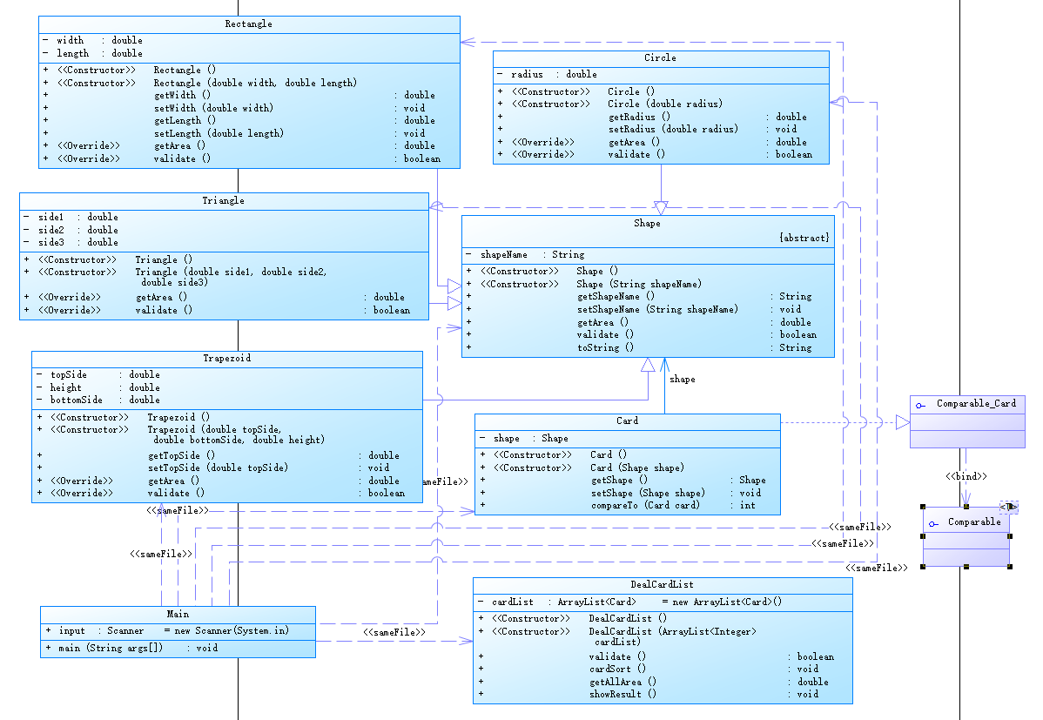Select the <<bind>> dependency label
The height and width of the screenshot is (720, 1043).
pyautogui.click(x=966, y=476)
